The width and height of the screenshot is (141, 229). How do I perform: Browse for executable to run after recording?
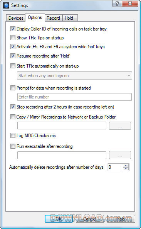pos(120,155)
